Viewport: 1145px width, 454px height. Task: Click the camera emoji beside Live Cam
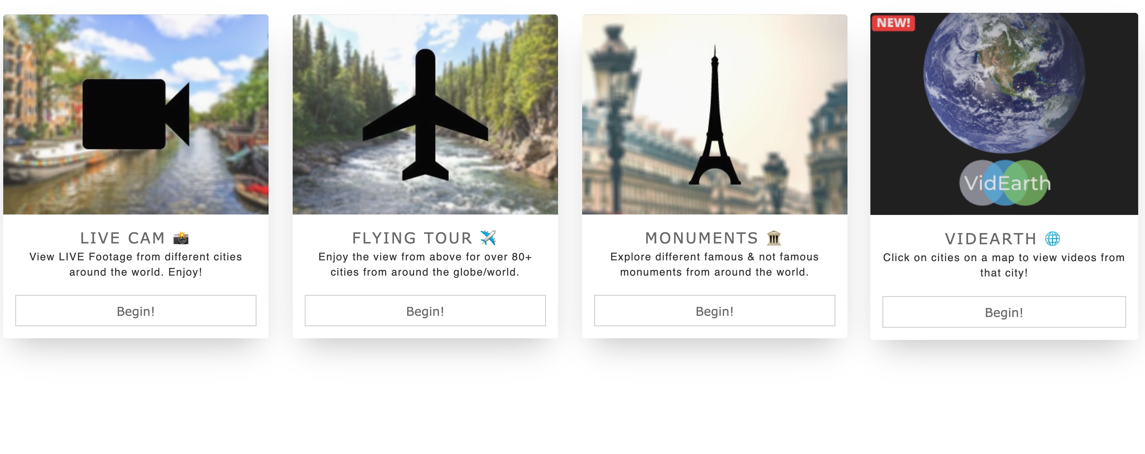(x=181, y=238)
